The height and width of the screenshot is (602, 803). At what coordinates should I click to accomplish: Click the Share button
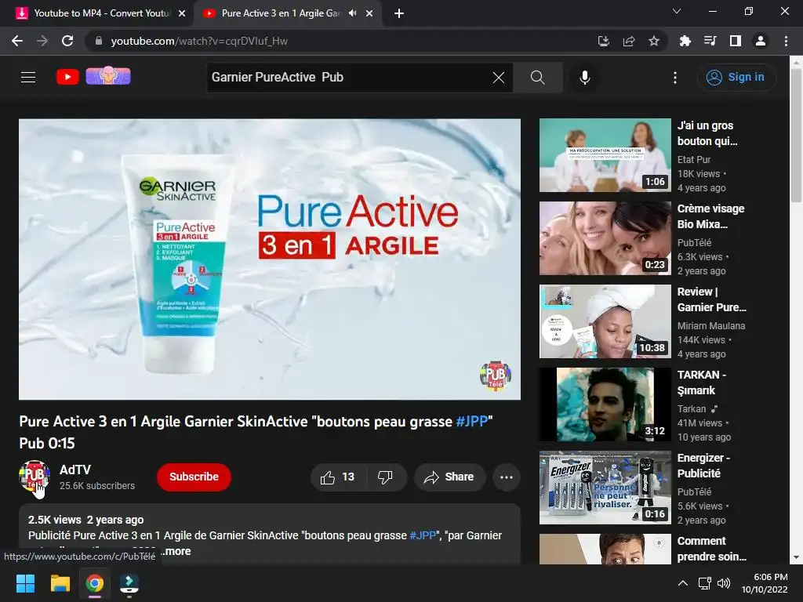point(449,477)
